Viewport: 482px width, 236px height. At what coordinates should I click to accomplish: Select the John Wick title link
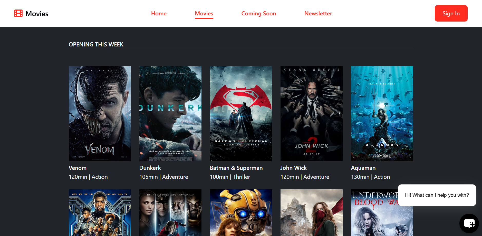point(293,168)
